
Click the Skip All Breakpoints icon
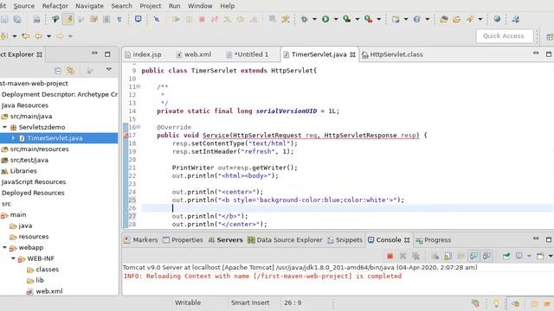click(x=157, y=19)
